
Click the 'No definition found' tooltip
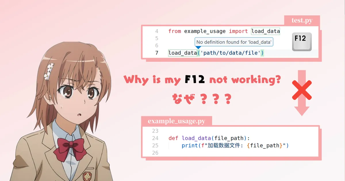click(x=233, y=42)
